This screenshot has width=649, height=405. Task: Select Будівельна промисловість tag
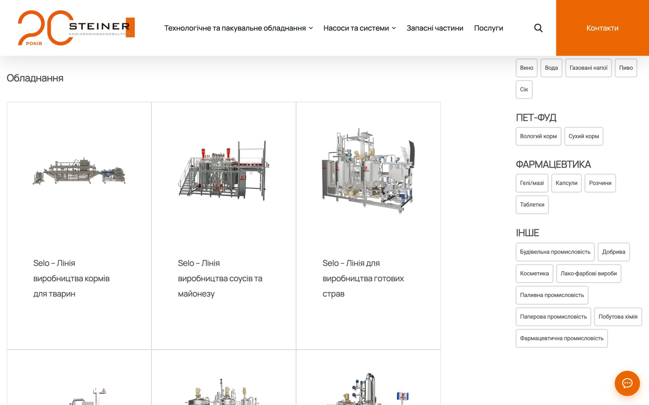pos(555,252)
